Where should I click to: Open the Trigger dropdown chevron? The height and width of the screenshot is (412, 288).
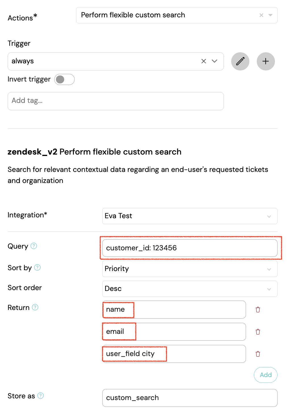pyautogui.click(x=214, y=61)
